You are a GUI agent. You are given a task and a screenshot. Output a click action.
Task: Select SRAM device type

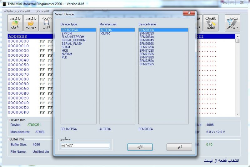66,47
